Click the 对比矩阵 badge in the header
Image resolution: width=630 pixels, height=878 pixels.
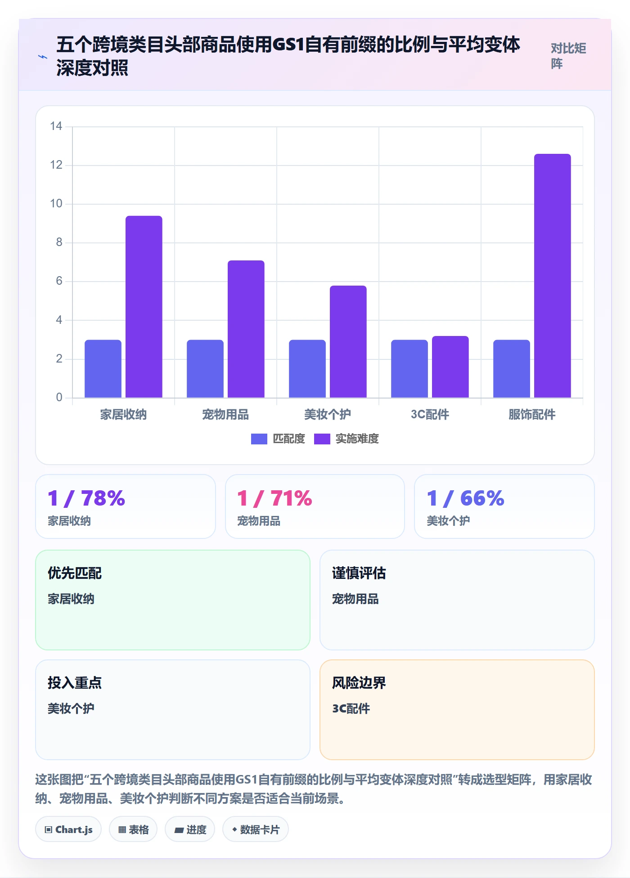tap(568, 56)
